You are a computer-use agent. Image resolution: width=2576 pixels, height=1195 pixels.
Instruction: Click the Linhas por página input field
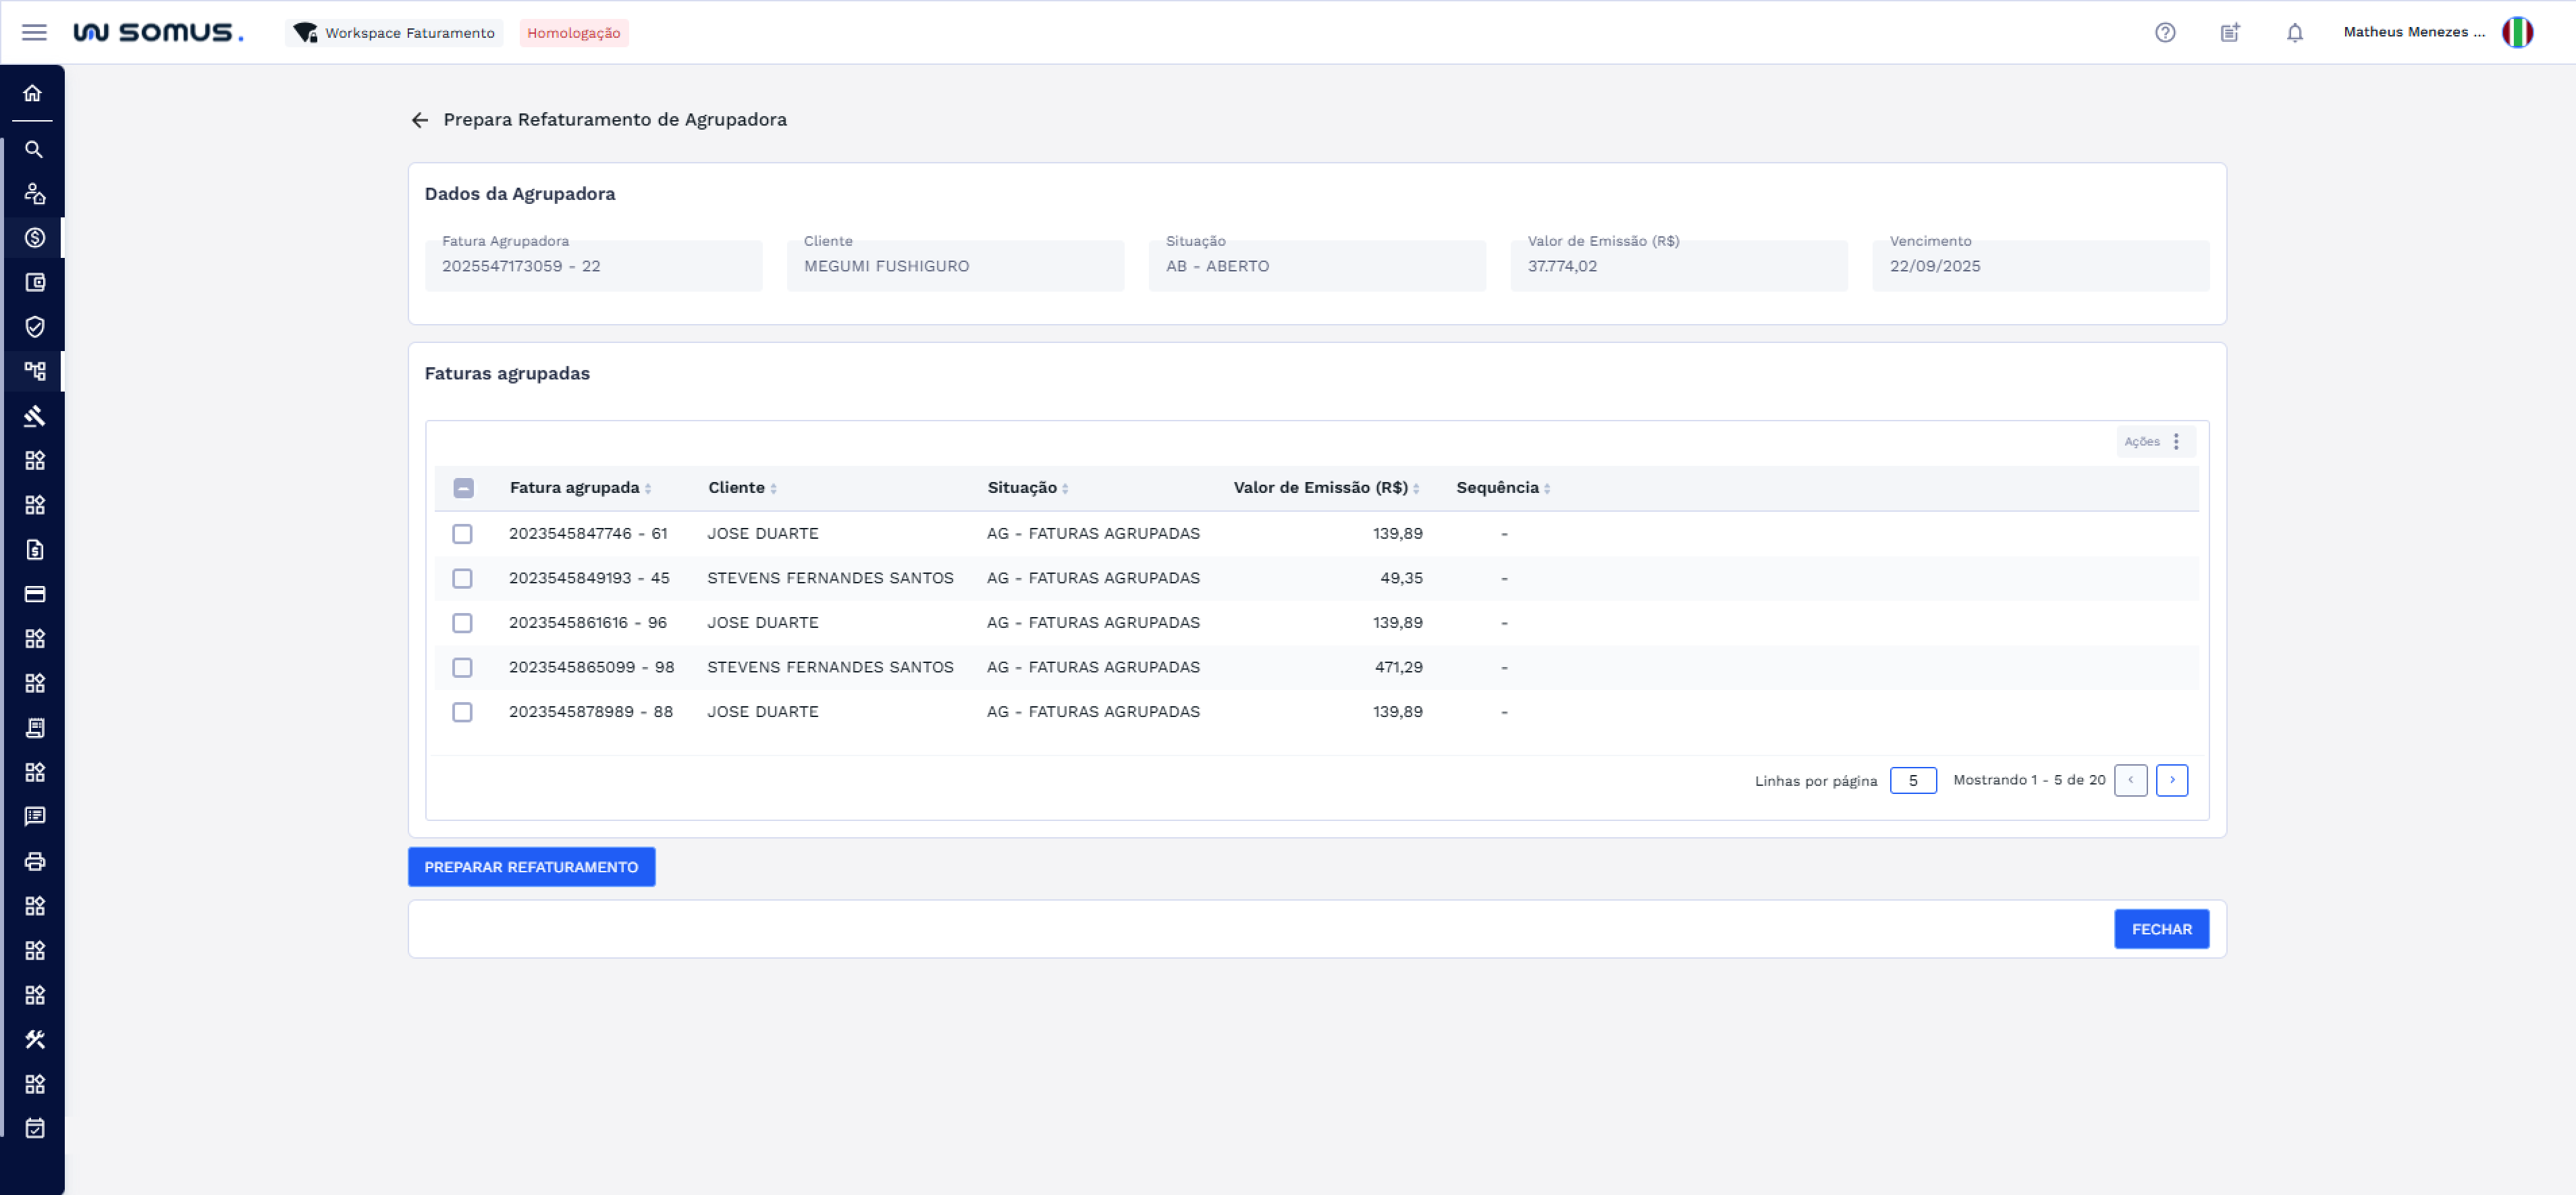(x=1912, y=780)
